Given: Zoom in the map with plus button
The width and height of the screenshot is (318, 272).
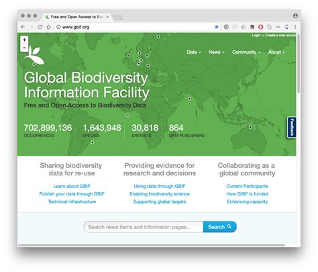Looking at the screenshot, I should [x=24, y=40].
